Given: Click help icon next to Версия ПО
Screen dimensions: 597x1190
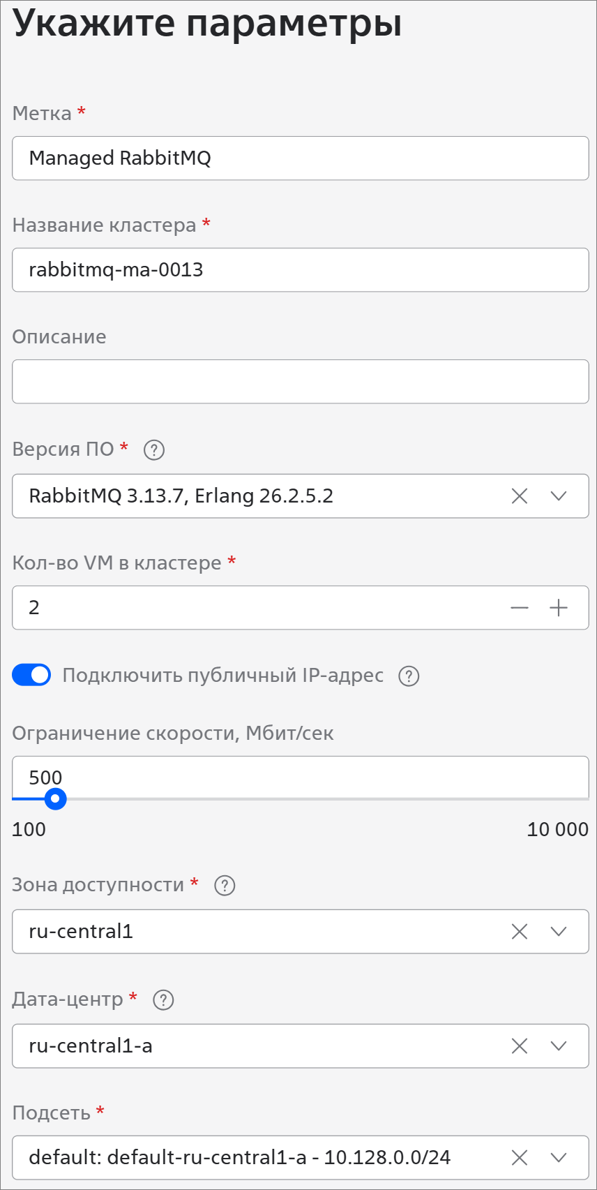Looking at the screenshot, I should [x=154, y=450].
